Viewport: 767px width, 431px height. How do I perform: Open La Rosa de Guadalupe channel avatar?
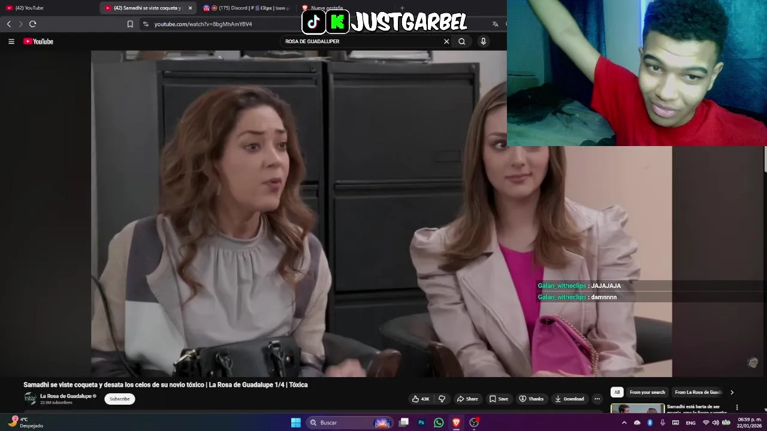(x=30, y=399)
